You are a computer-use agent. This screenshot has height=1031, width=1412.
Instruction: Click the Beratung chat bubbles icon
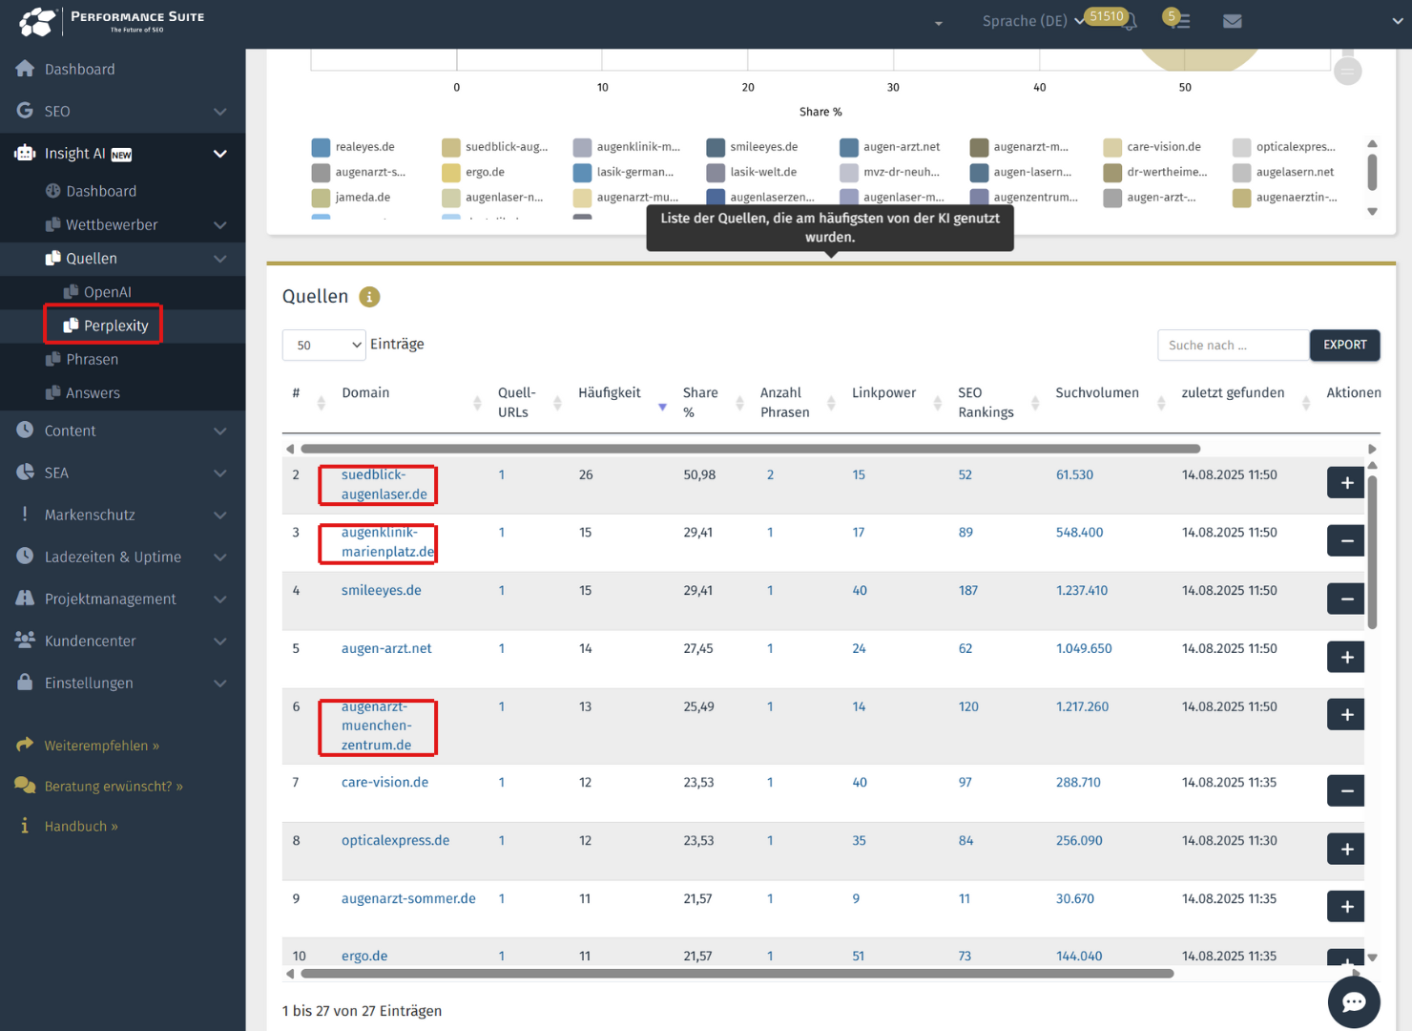pos(25,786)
